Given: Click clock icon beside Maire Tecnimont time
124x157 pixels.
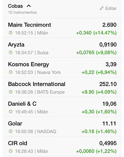Looking at the screenshot, I should tap(11, 33).
